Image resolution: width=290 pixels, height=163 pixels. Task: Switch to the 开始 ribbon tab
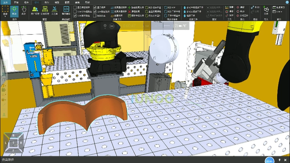click(16, 2)
